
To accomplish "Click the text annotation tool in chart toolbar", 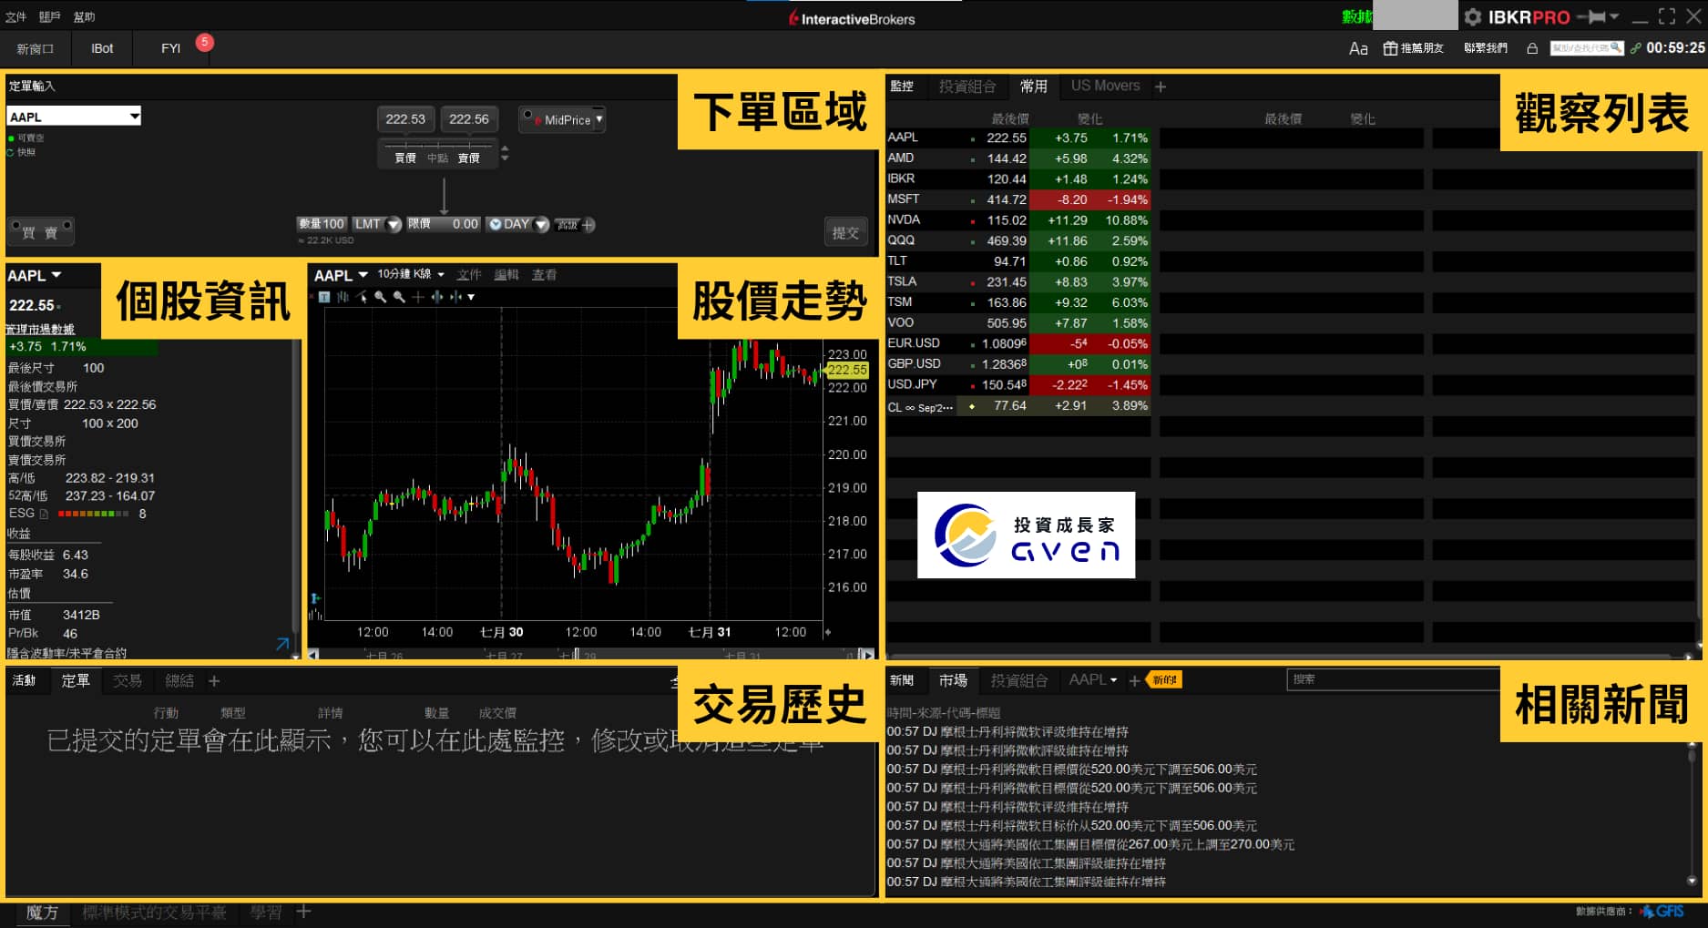I will 324,297.
